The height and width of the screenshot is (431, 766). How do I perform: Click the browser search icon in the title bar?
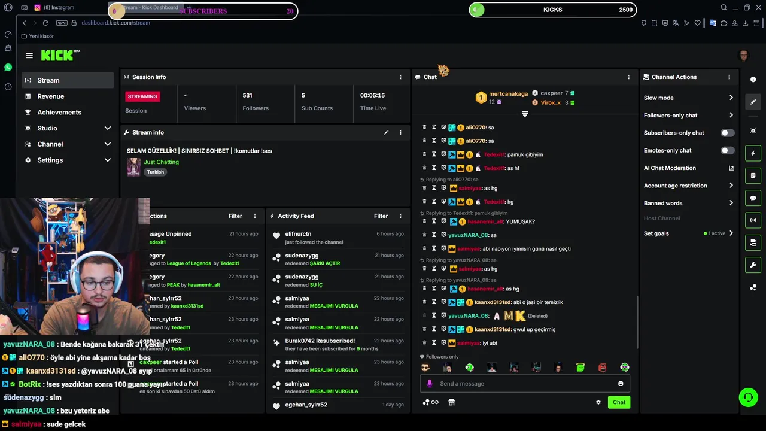click(724, 8)
